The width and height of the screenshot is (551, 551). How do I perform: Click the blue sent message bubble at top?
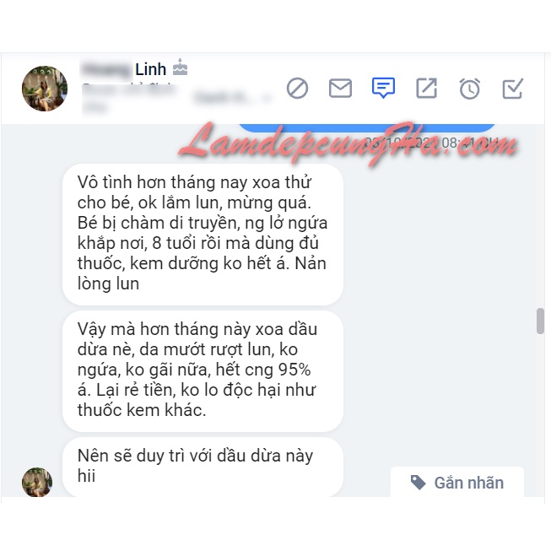(367, 127)
